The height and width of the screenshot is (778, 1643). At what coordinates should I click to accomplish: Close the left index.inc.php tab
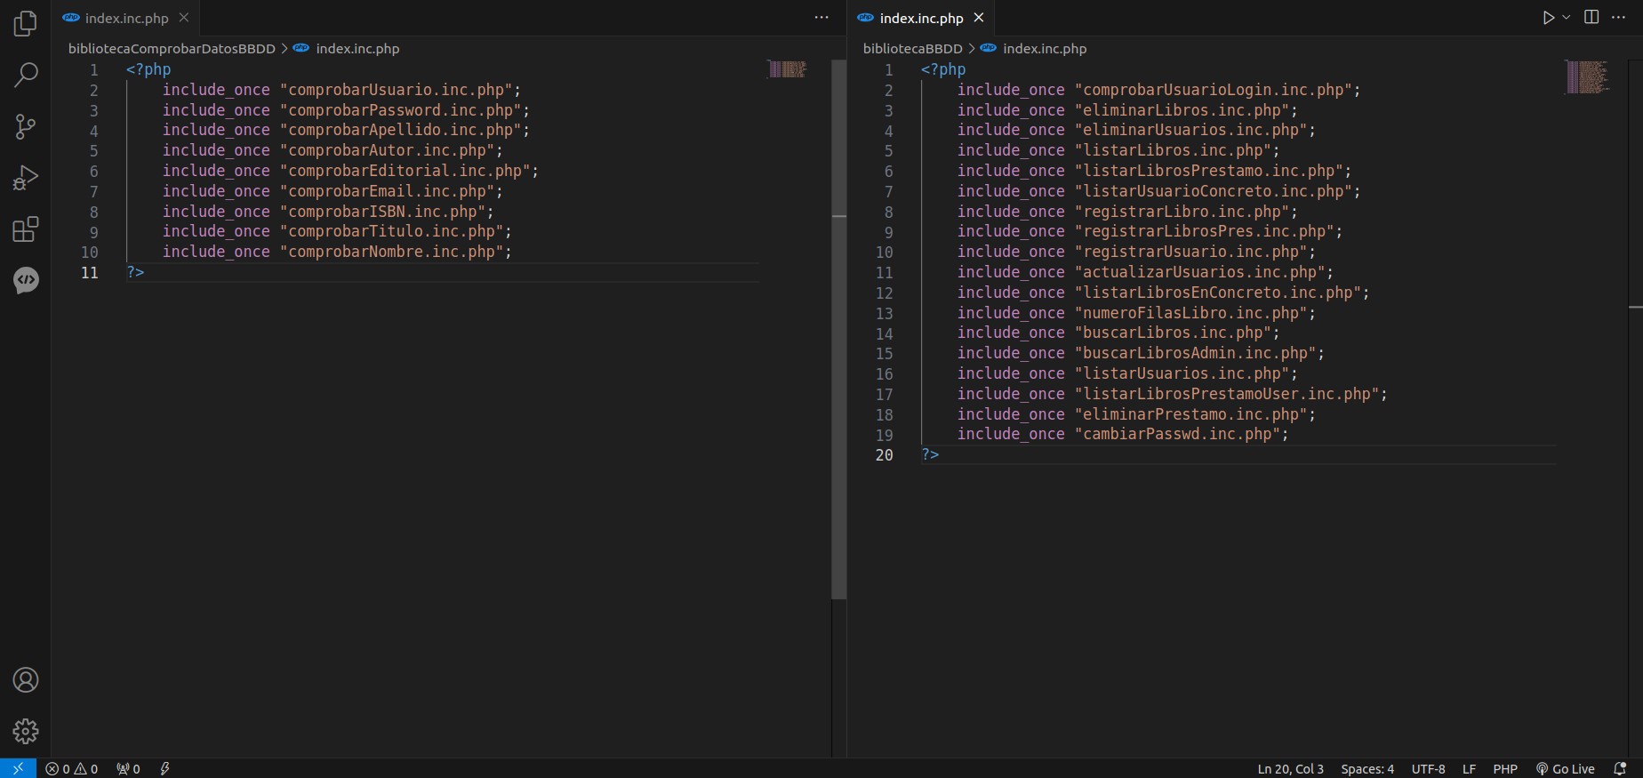click(x=184, y=18)
